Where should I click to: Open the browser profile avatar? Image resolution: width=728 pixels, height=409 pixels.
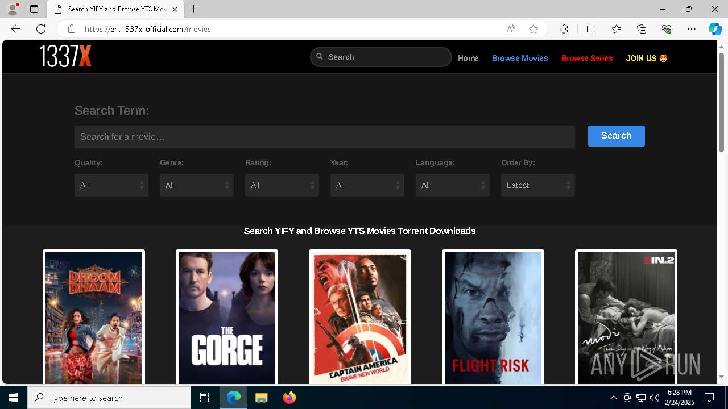tap(13, 9)
